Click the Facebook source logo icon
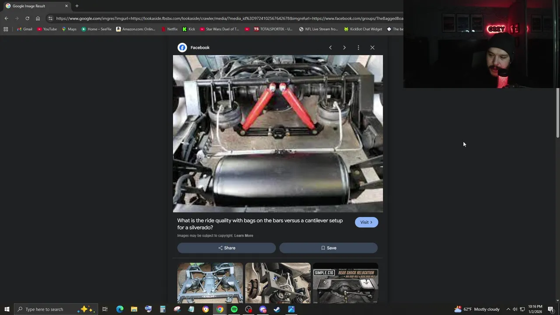Screen dimensions: 560x315 point(182,47)
